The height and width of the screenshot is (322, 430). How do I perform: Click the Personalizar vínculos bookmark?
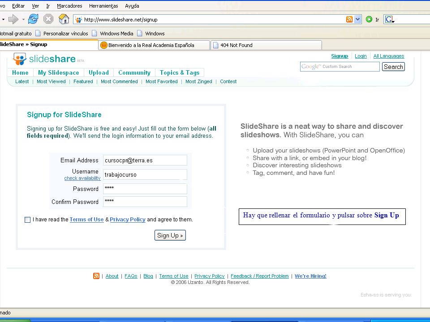pyautogui.click(x=62, y=34)
